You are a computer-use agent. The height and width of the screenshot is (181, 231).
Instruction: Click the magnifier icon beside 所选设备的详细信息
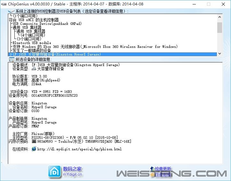point(12,60)
